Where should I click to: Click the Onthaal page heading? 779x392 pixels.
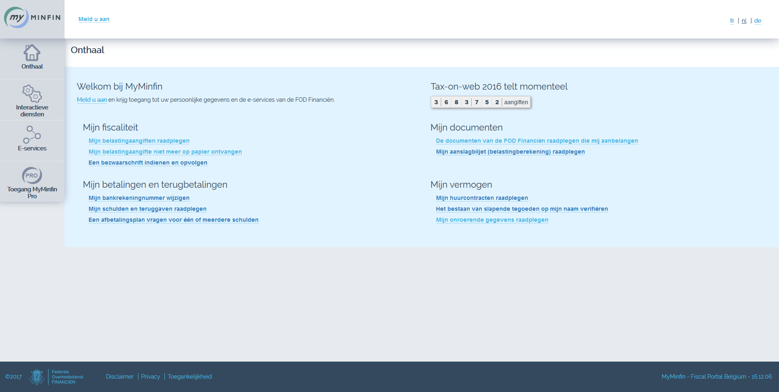(87, 50)
